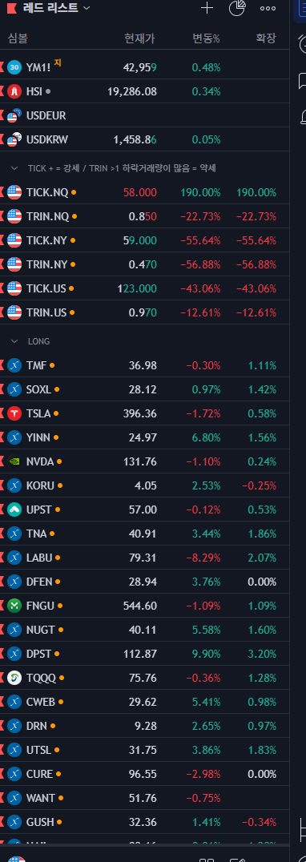This screenshot has width=306, height=862.
Task: Sort by the 변동% column header
Action: (x=206, y=38)
